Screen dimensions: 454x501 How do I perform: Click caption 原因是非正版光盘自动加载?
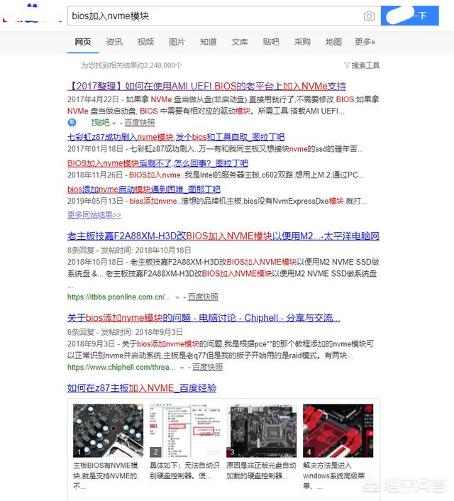pyautogui.click(x=261, y=470)
